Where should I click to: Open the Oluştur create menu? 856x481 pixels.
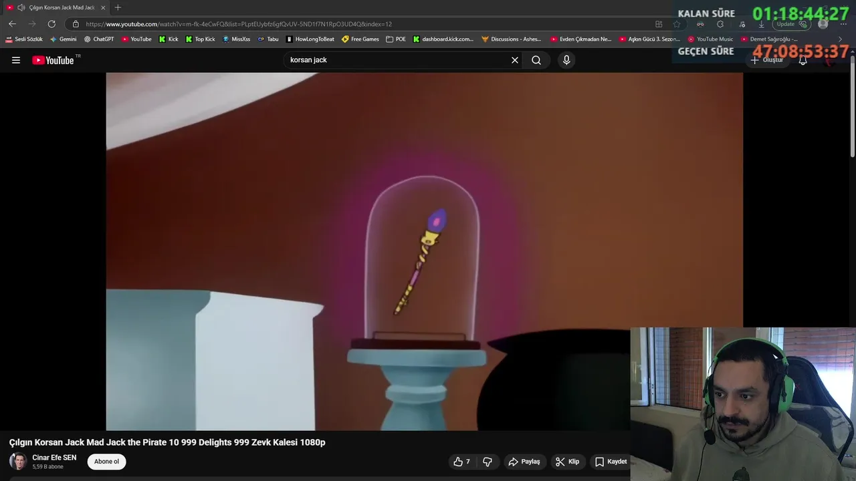[766, 60]
